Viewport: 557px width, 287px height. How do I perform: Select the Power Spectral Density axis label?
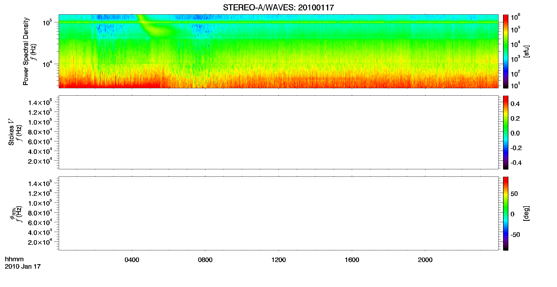(26, 51)
